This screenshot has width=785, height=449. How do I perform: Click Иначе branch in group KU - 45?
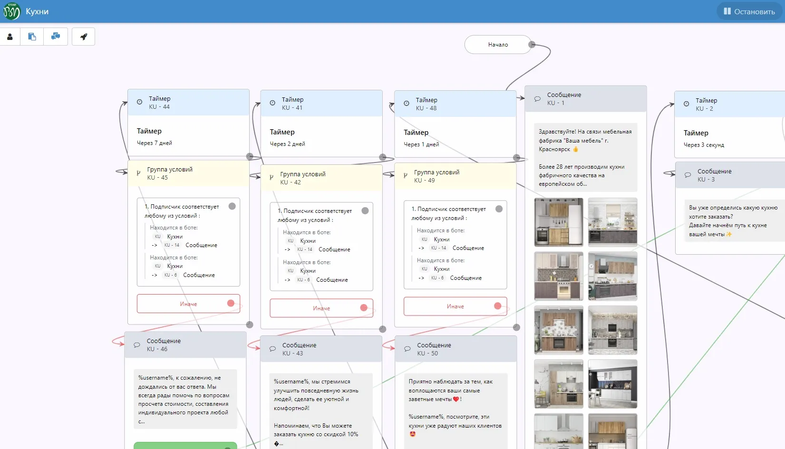tap(188, 304)
